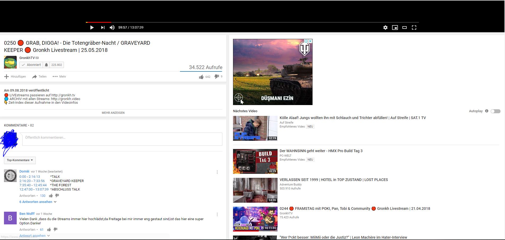Open player settings gear
This screenshot has height=240, width=505.
[x=385, y=28]
